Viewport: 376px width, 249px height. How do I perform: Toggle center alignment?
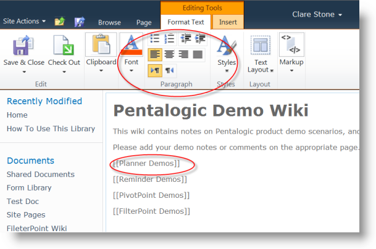click(169, 55)
